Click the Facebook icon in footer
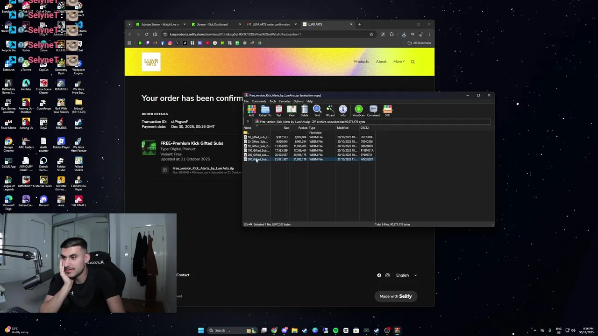Screen dimensions: 598x336 pos(379,275)
